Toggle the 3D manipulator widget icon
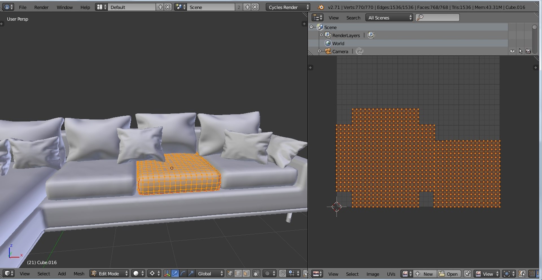Screen dimensions: 542x280 pyautogui.click(x=167, y=274)
